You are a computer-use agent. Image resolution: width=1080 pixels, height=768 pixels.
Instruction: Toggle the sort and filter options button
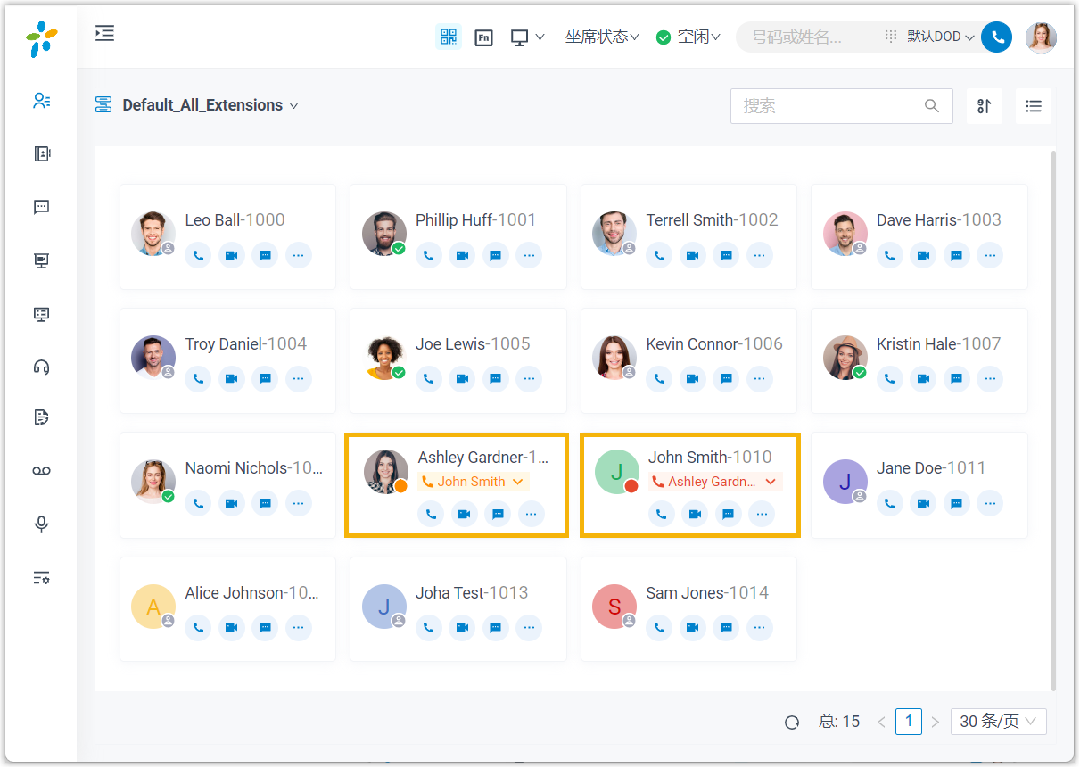[x=984, y=106]
